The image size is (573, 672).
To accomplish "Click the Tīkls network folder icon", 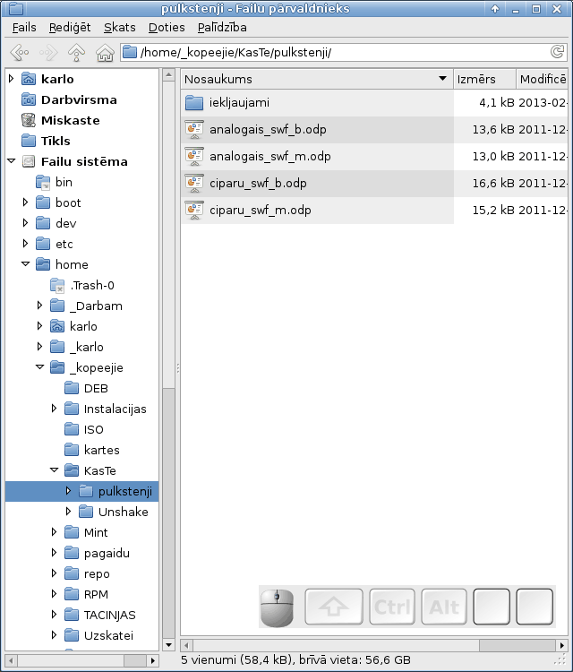I will tap(29, 141).
